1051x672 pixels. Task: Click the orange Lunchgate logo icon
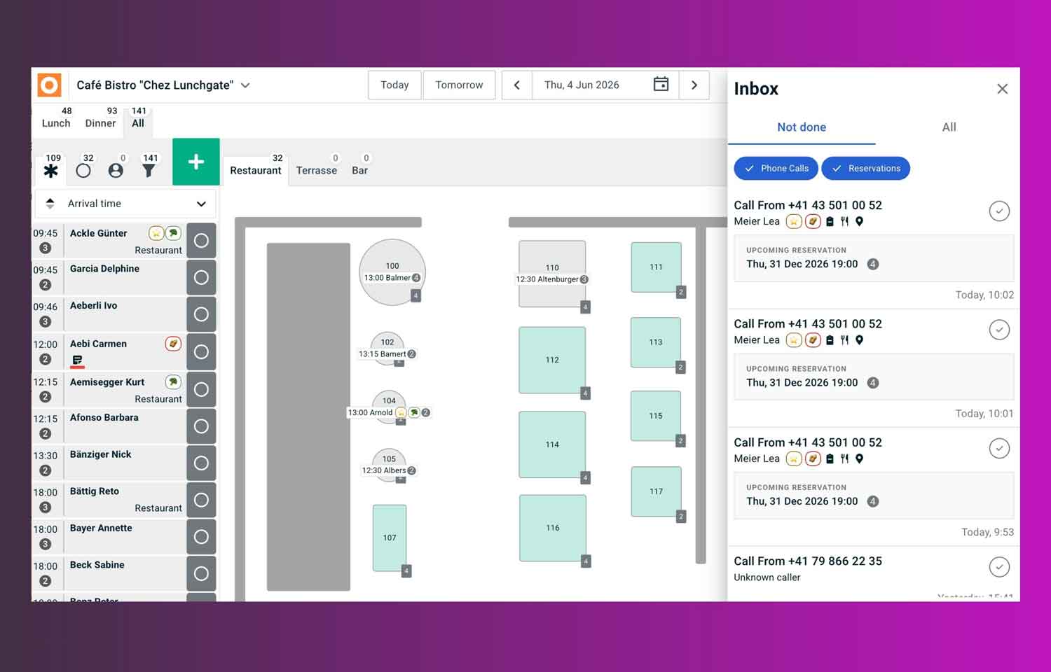tap(49, 85)
